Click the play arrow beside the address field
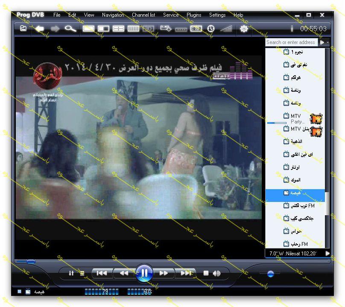 coord(322,42)
